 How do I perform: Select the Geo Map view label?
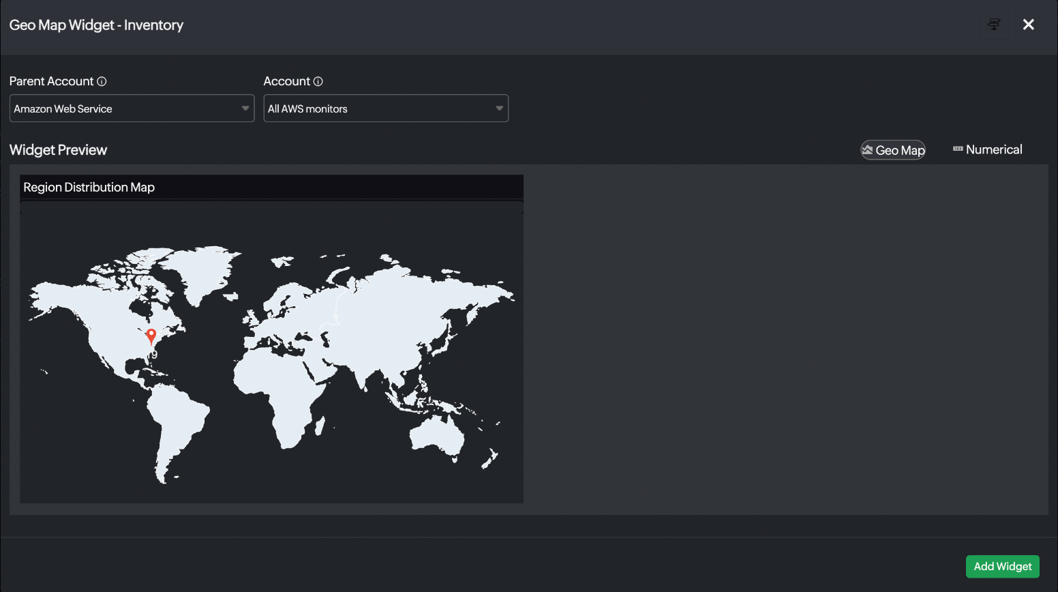point(900,150)
